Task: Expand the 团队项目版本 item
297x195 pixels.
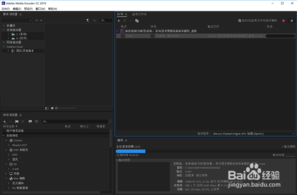Action: (8, 51)
